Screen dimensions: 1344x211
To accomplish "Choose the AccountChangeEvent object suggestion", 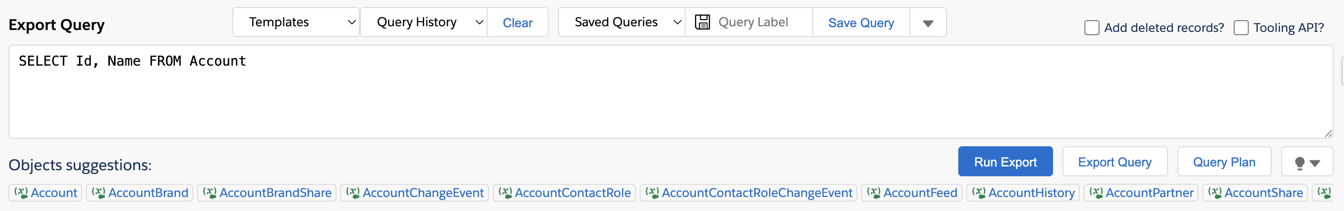I will [x=415, y=192].
